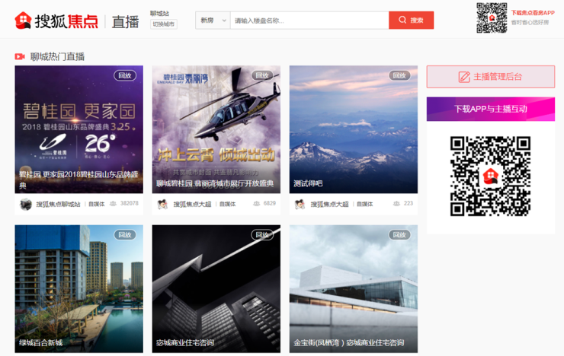Click the viewer count icon beside 382078
Screen dimensions: 564x356
pyautogui.click(x=113, y=203)
